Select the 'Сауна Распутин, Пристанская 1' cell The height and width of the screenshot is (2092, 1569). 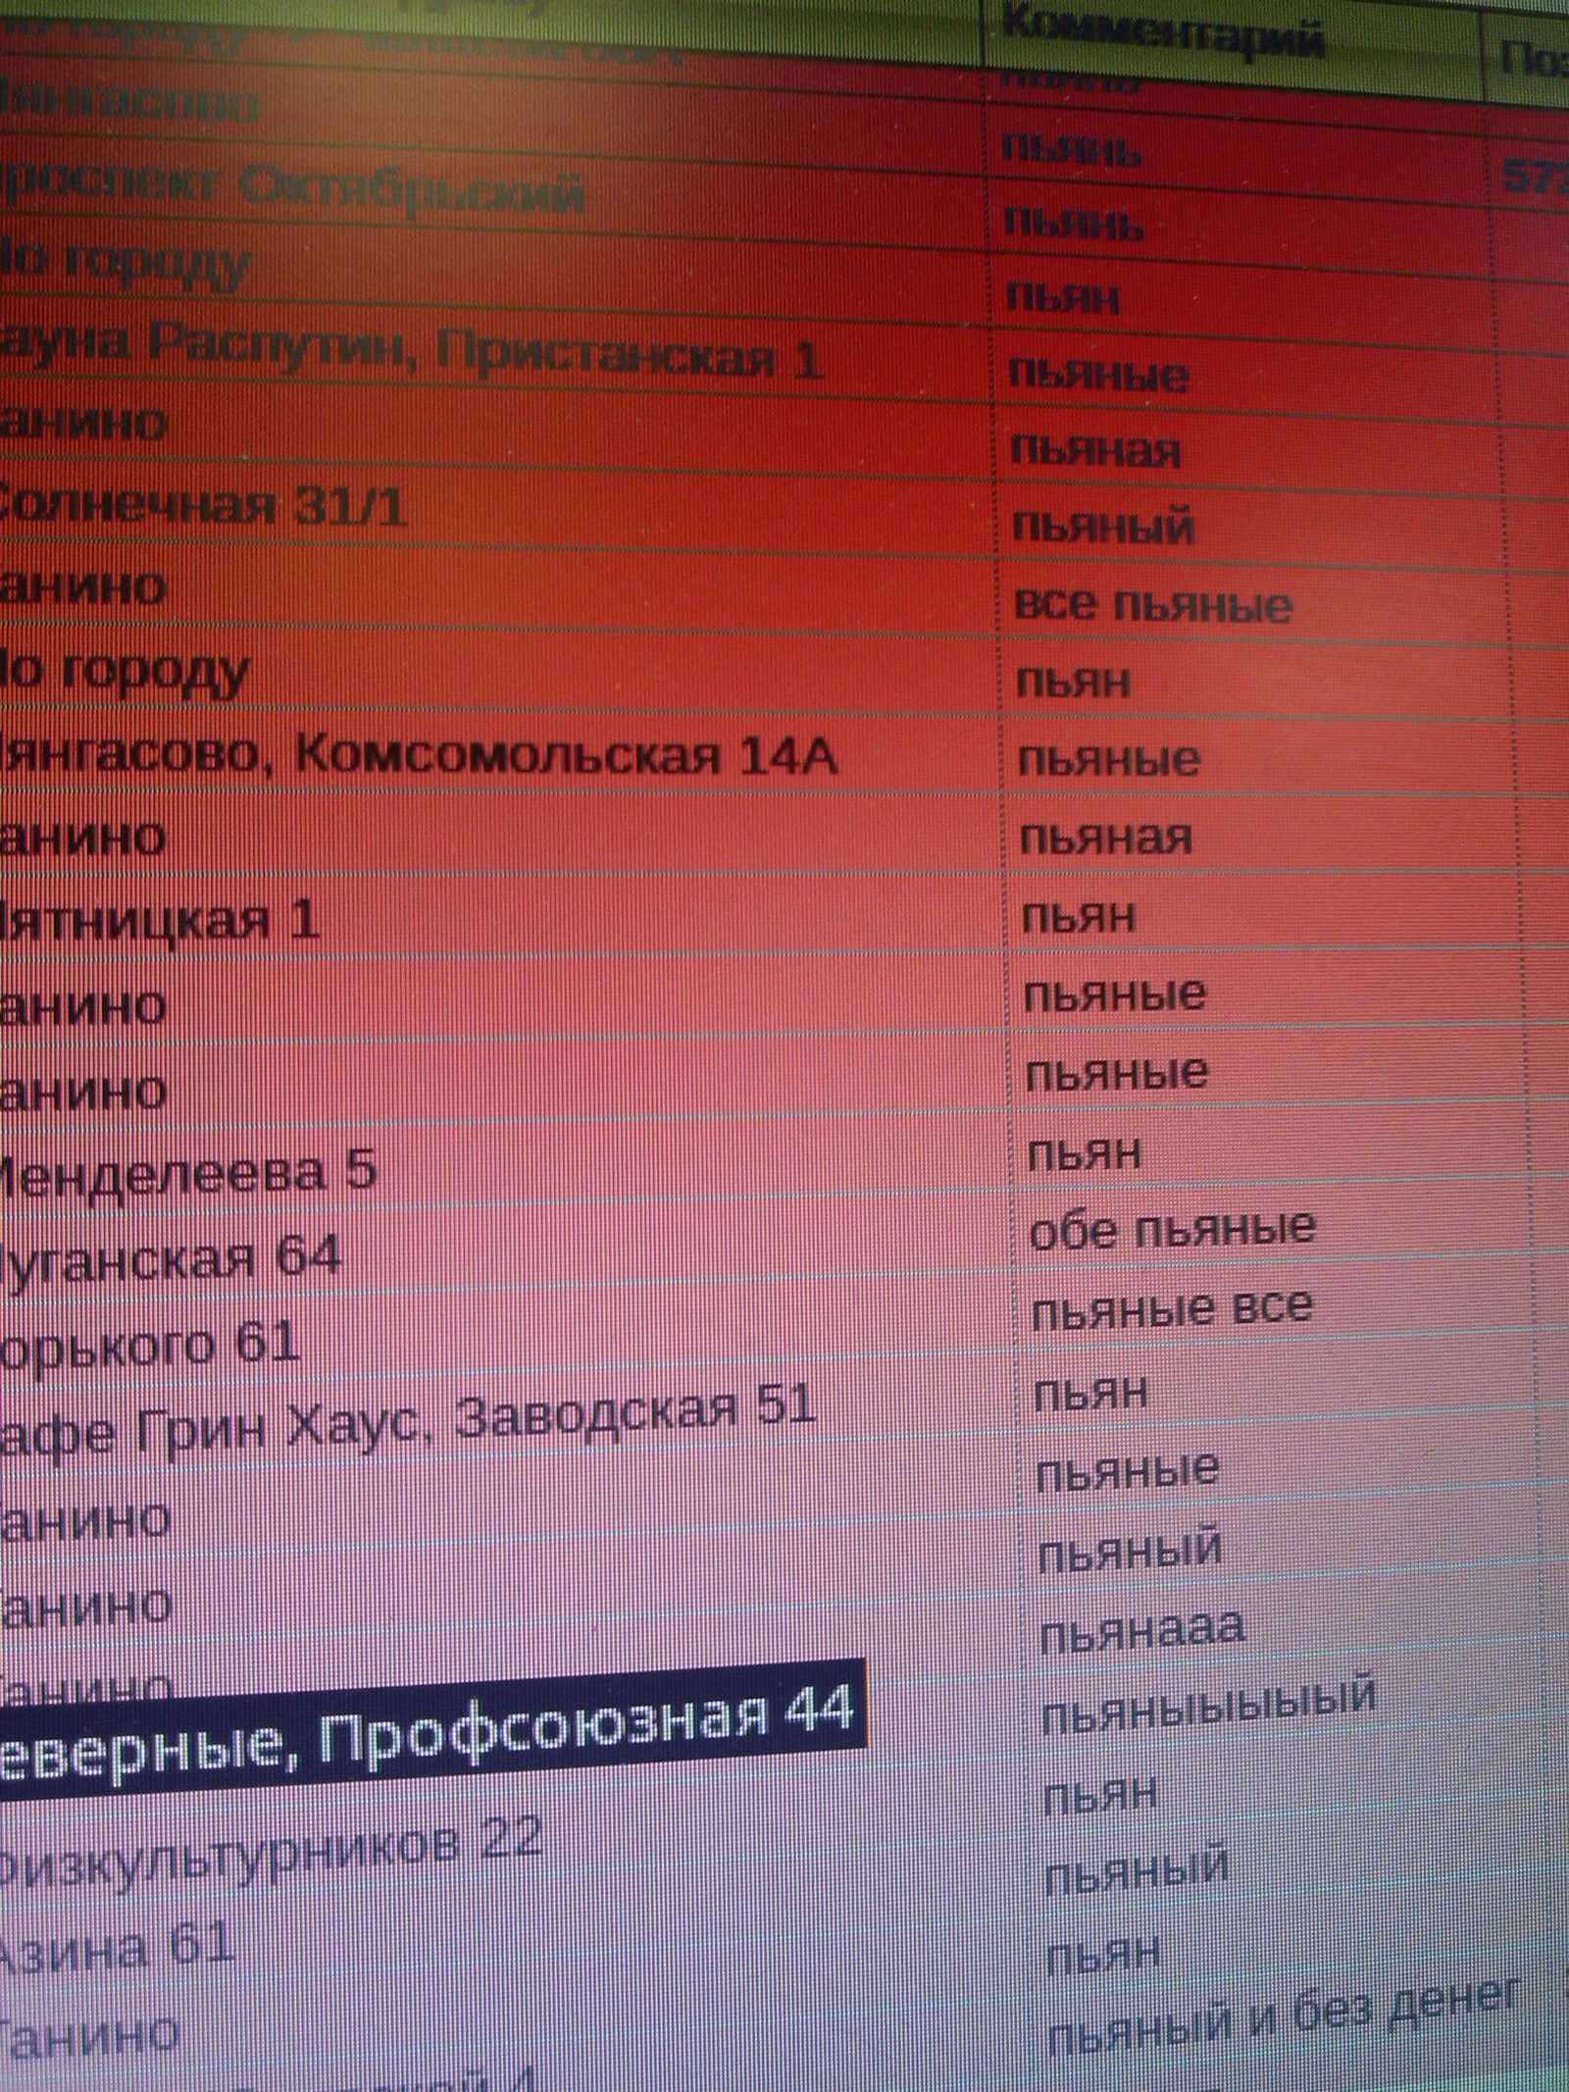pyautogui.click(x=410, y=352)
